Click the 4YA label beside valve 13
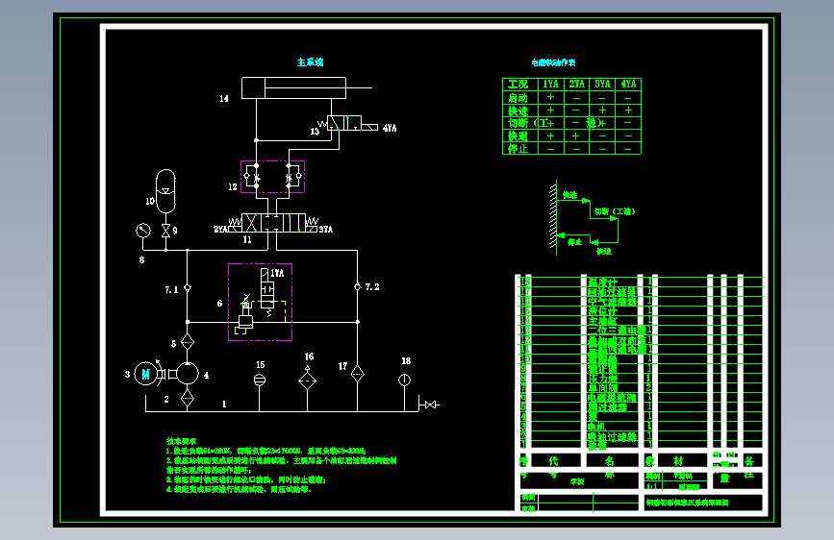 (x=390, y=128)
